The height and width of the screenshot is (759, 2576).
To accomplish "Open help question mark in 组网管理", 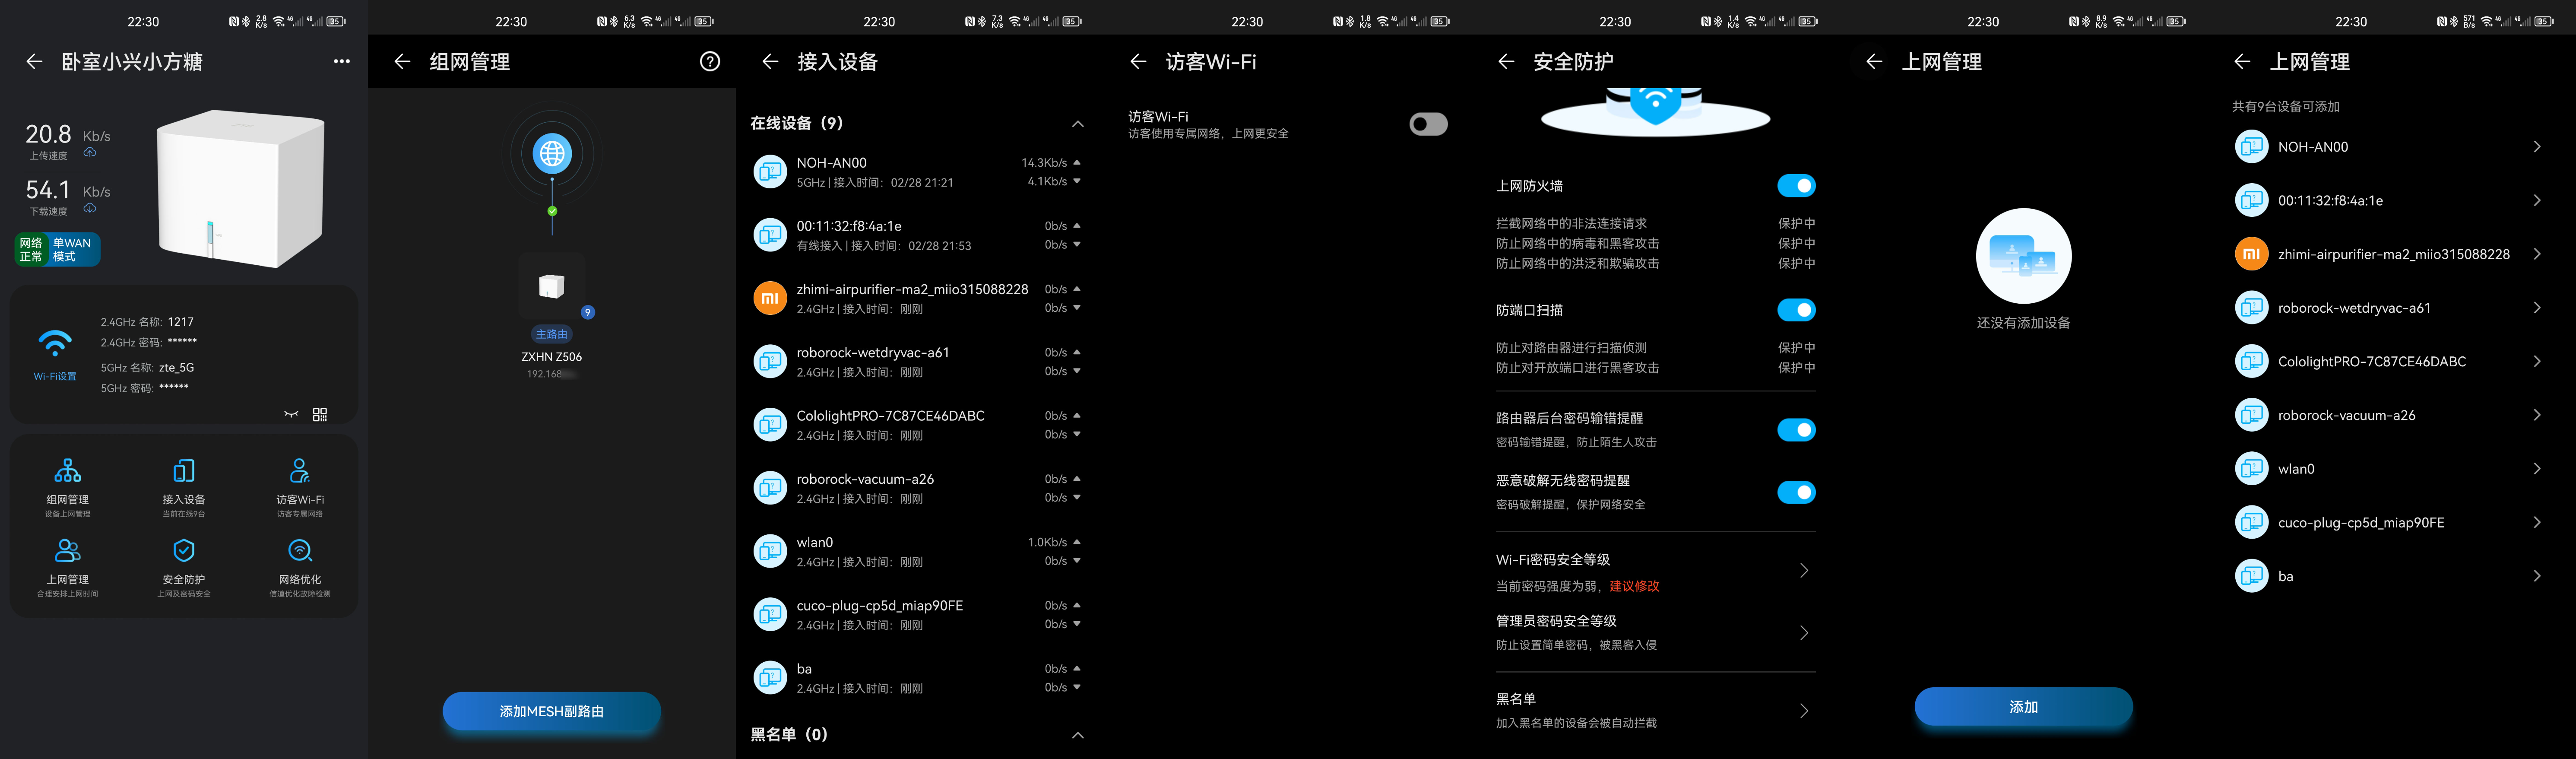I will point(710,62).
